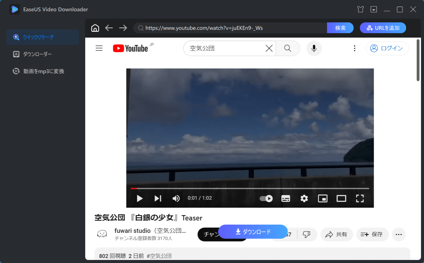Click the fuwari studio channel avatar
Image resolution: width=424 pixels, height=263 pixels.
102,234
